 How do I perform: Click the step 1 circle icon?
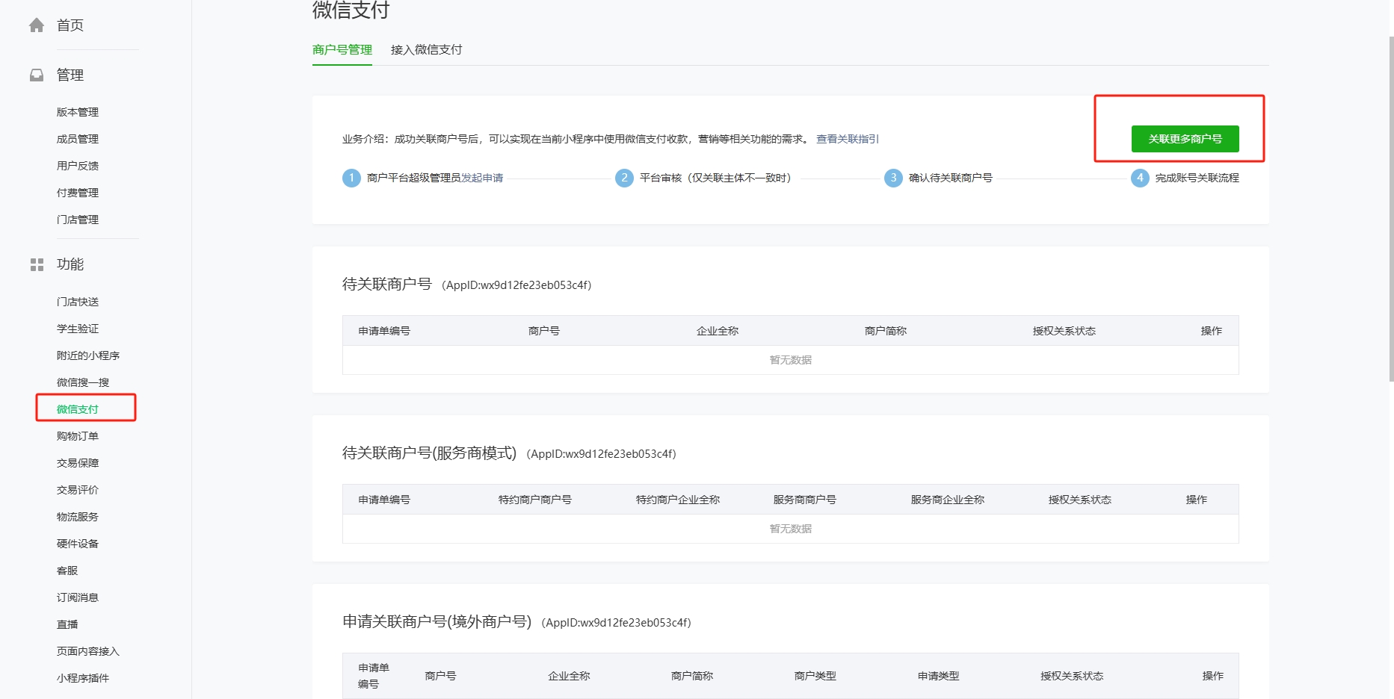[x=351, y=178]
